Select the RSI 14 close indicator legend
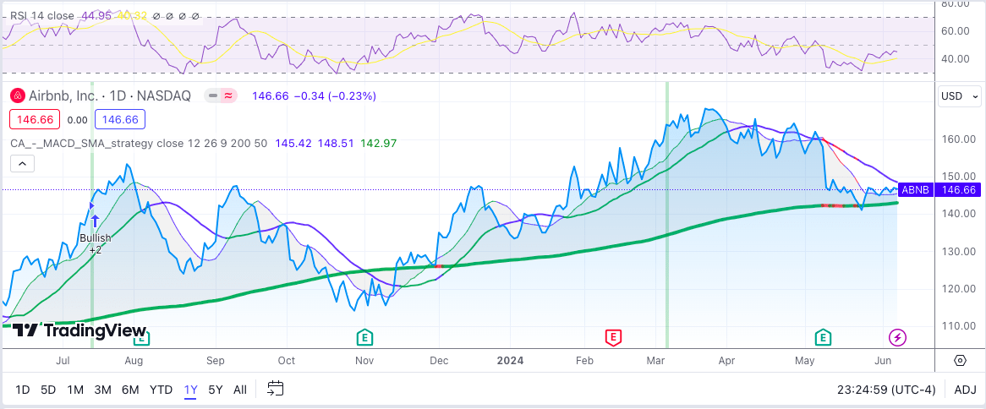This screenshot has height=409, width=986. click(x=43, y=16)
